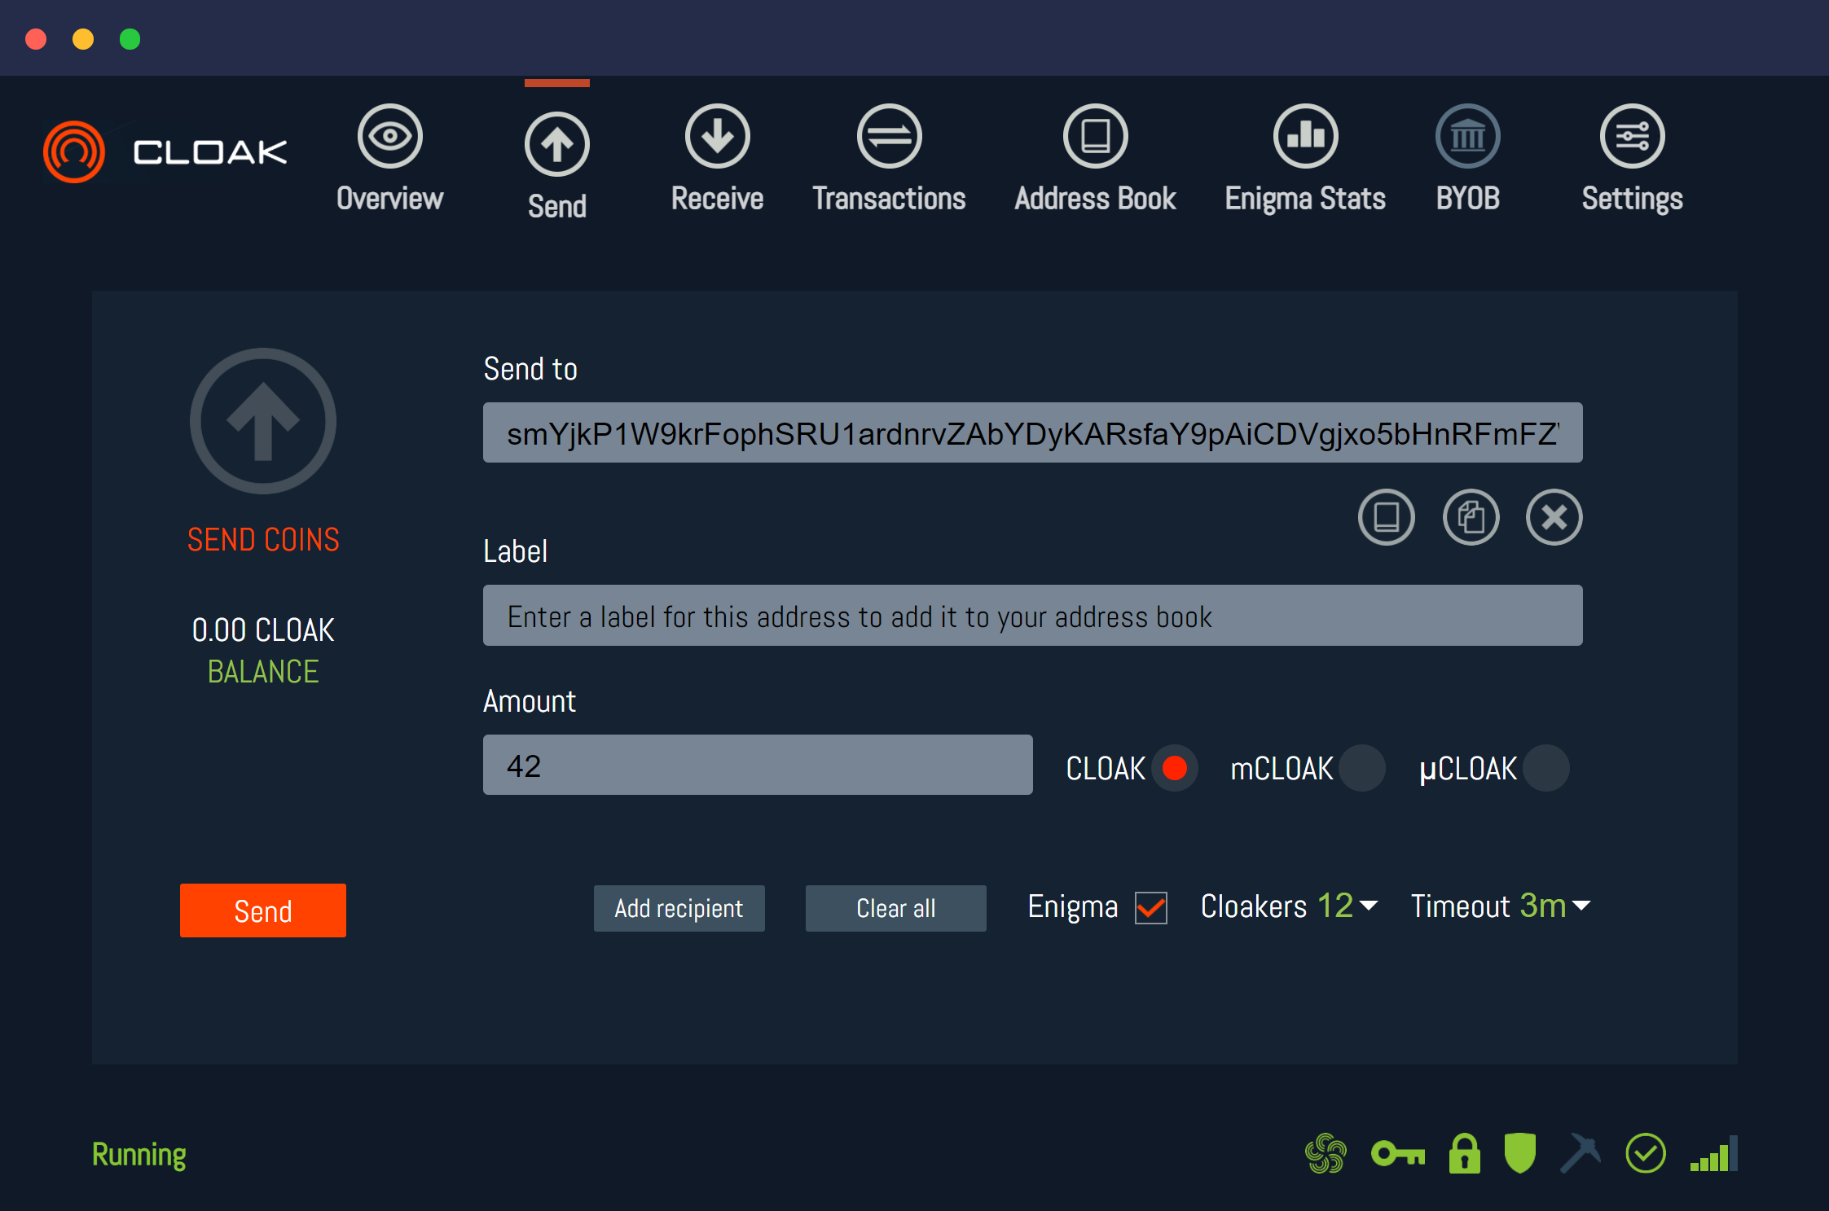This screenshot has height=1211, width=1829.
Task: Click the Clear all button
Action: [896, 908]
